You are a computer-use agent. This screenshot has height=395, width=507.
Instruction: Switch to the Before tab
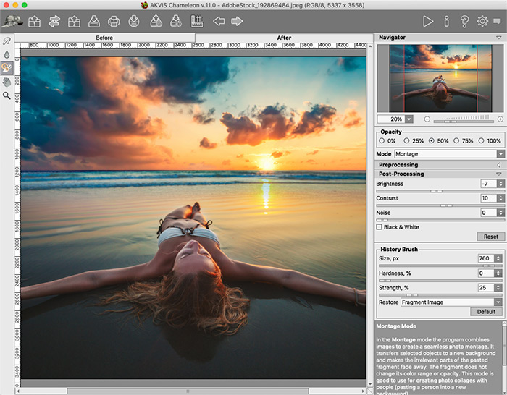104,38
